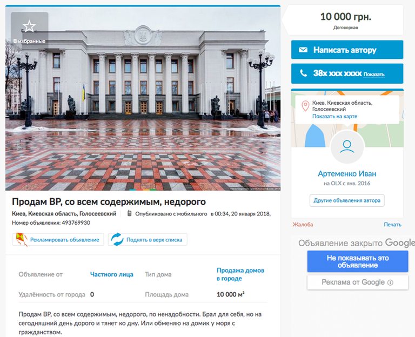Click the blue refresh arrows icon
The image size is (415, 337).
117,239
